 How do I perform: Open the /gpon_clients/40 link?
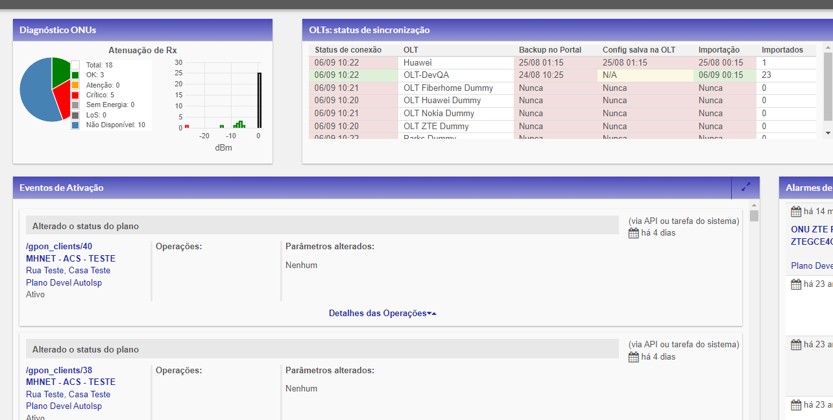pos(59,246)
